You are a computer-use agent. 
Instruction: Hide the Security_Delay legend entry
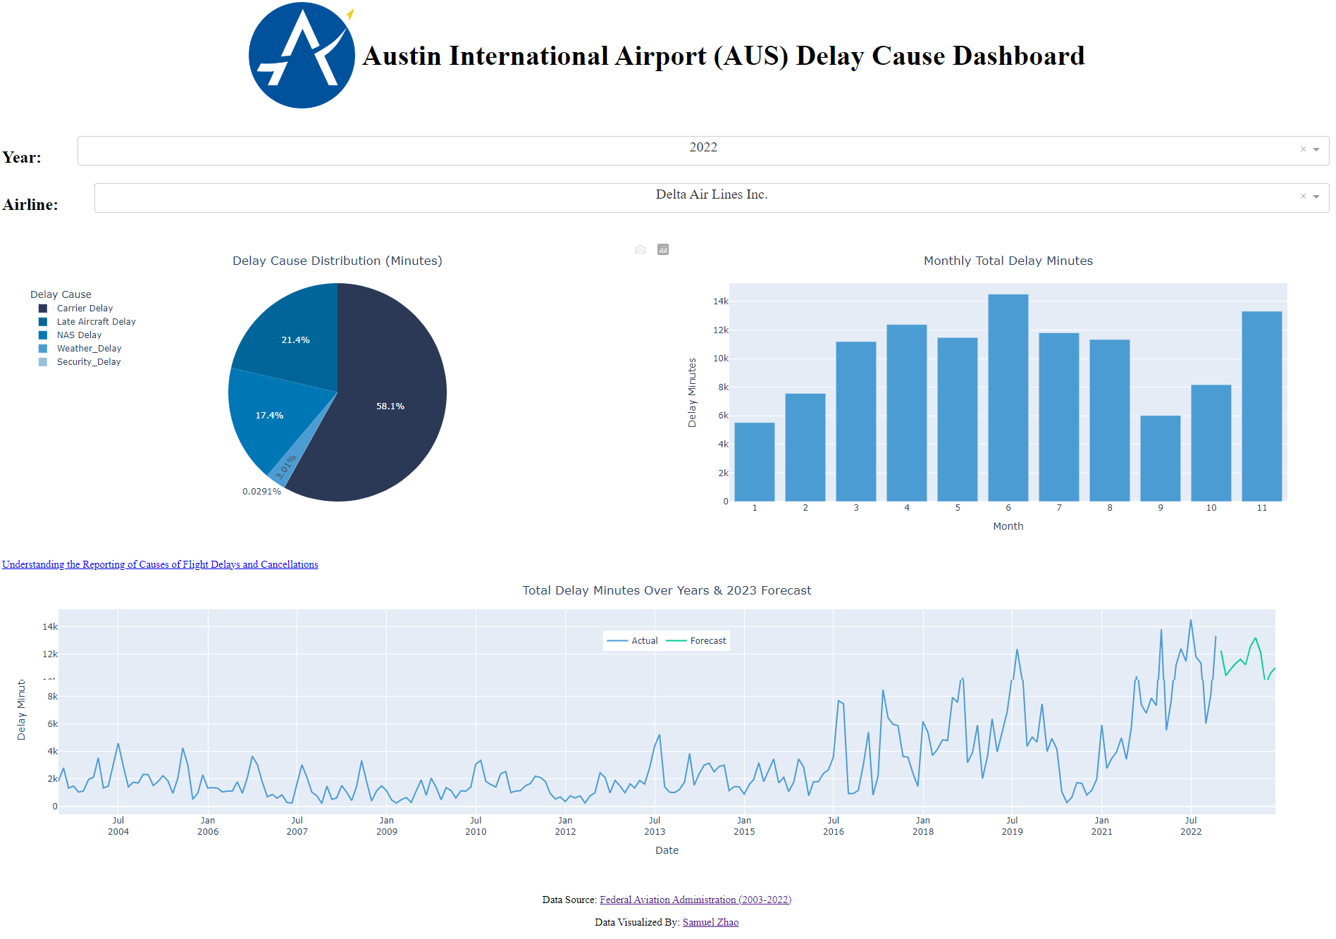coord(89,361)
